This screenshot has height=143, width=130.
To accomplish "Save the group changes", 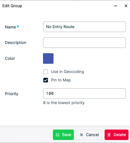I will [63, 135].
